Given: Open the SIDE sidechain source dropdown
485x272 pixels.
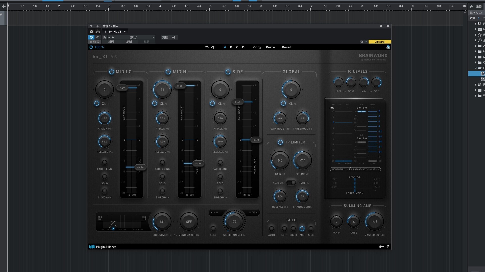Looking at the screenshot, I should click(x=253, y=213).
